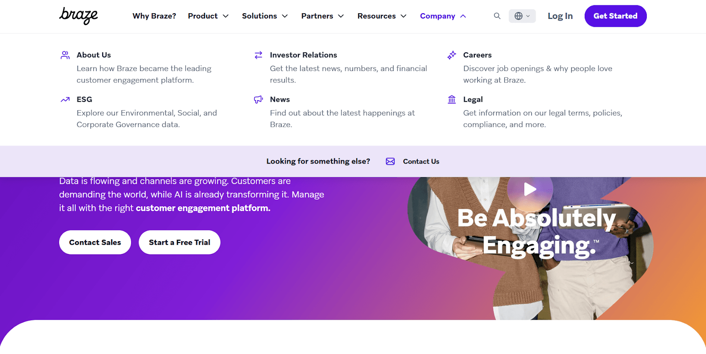This screenshot has width=706, height=354.
Task: Open the search magnifier icon
Action: 497,16
